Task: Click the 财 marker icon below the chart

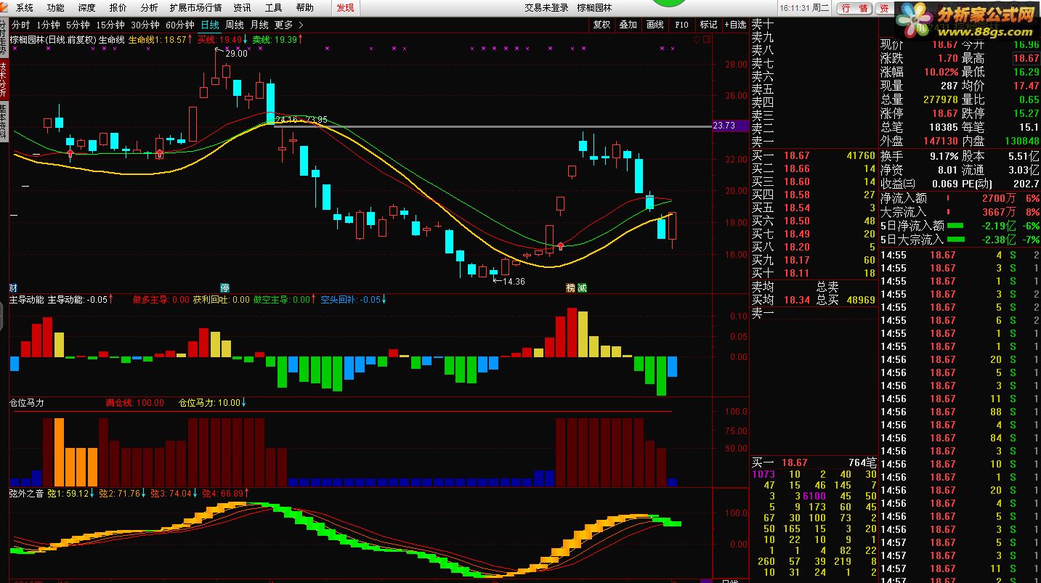Action: click(13, 288)
